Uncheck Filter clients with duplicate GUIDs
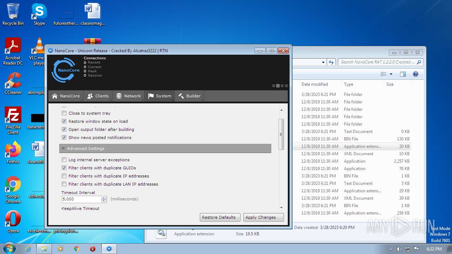Viewport: 452px width, 254px height. tap(64, 168)
